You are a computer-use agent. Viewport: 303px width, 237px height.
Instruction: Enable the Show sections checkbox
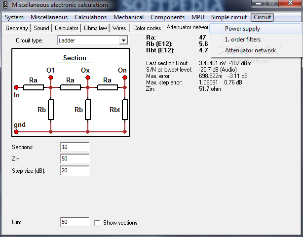(x=97, y=223)
